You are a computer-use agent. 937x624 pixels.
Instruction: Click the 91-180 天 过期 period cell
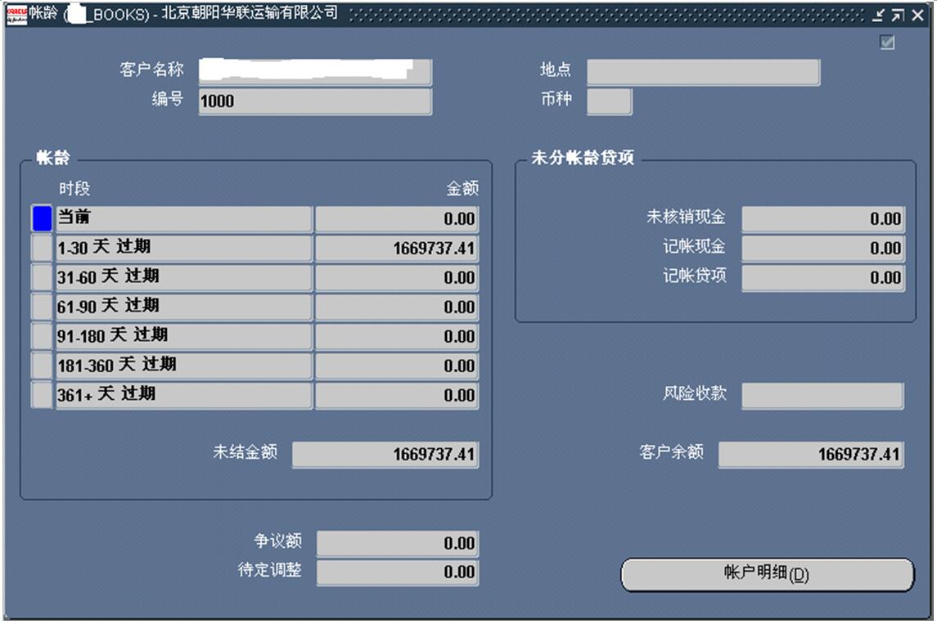tap(183, 336)
